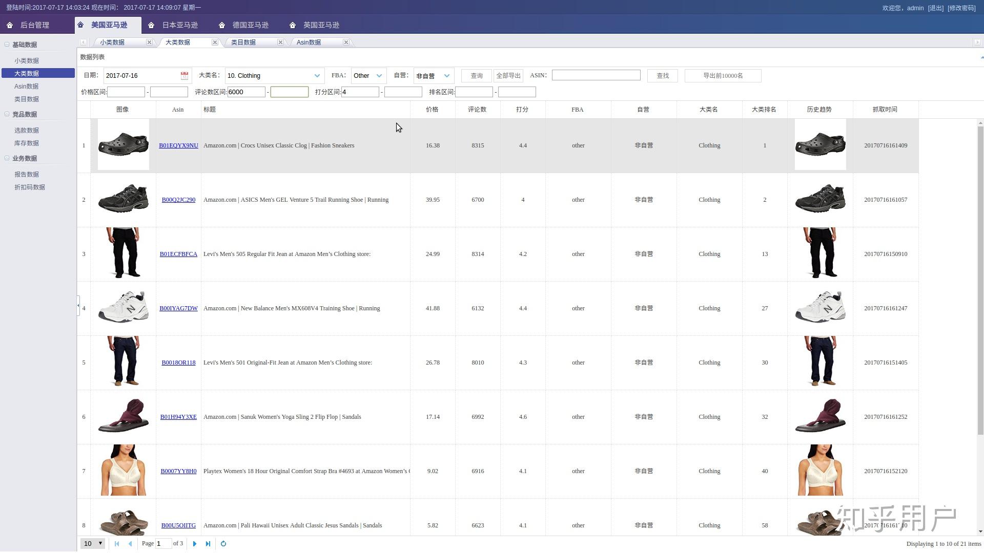
Task: Open the 大类名 Clothing dropdown
Action: point(317,76)
